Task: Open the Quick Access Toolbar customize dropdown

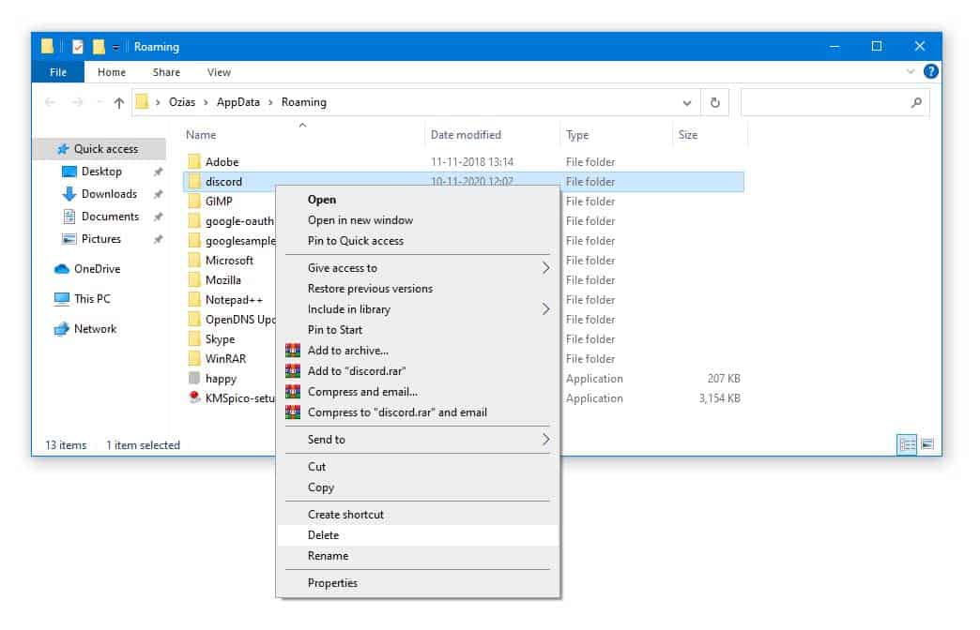Action: click(116, 48)
